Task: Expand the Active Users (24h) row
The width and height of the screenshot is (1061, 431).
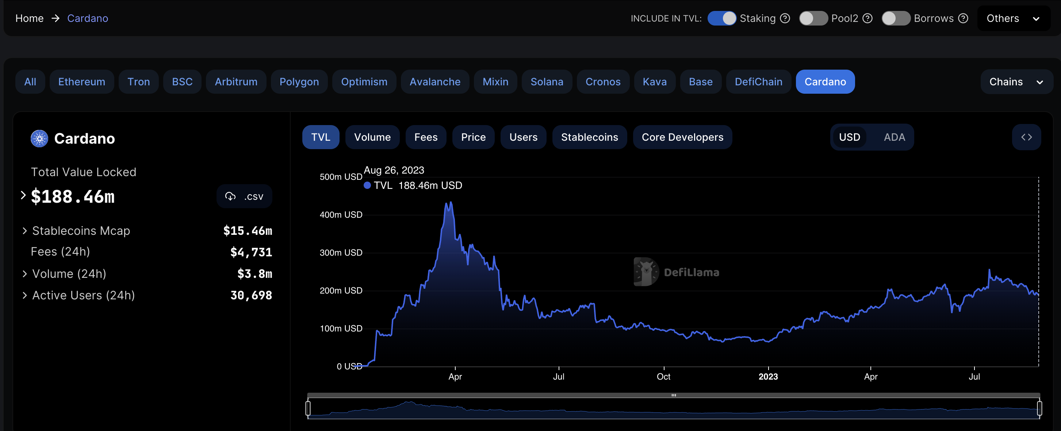Action: pos(24,295)
